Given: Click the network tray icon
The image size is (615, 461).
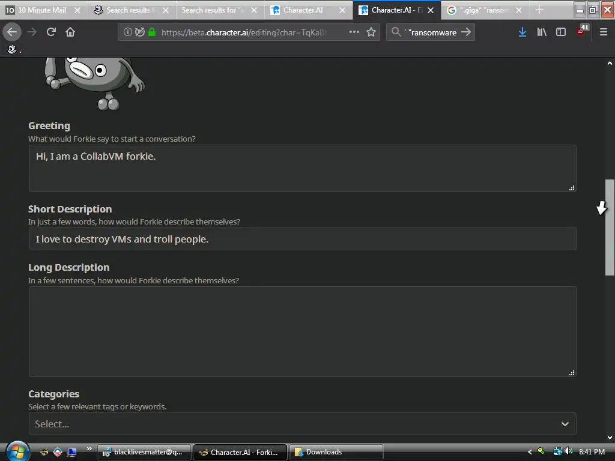Looking at the screenshot, I should click(557, 451).
